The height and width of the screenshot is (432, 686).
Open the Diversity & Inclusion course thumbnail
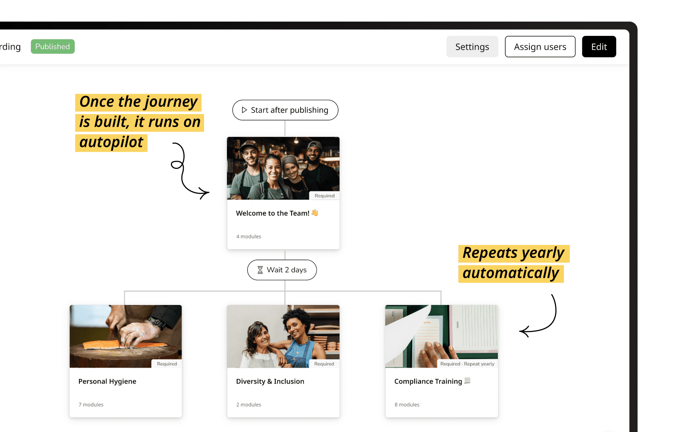283,336
